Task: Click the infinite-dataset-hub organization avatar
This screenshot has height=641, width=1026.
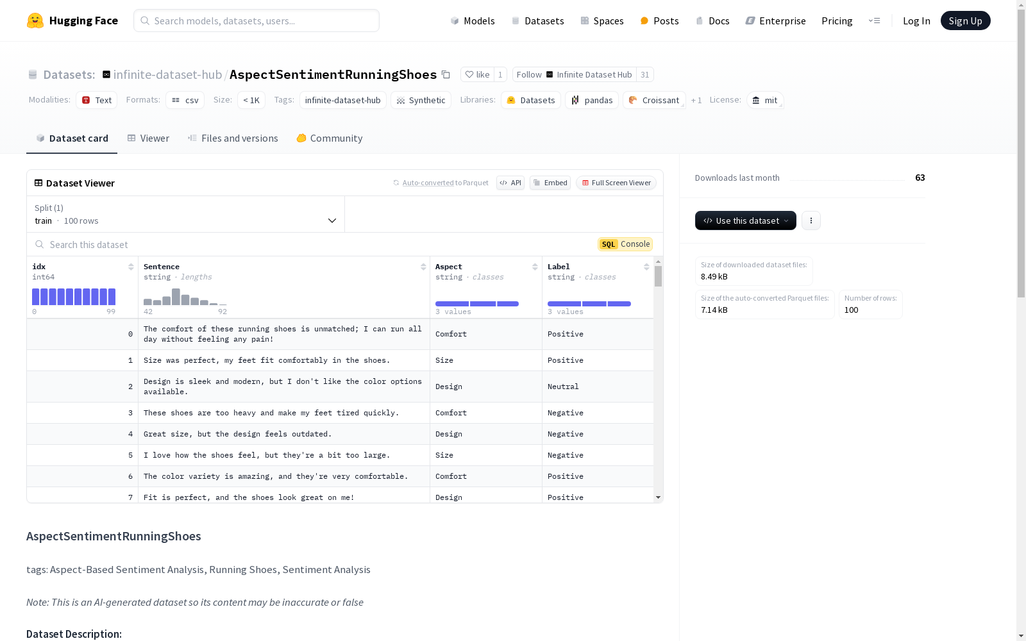Action: (x=106, y=74)
